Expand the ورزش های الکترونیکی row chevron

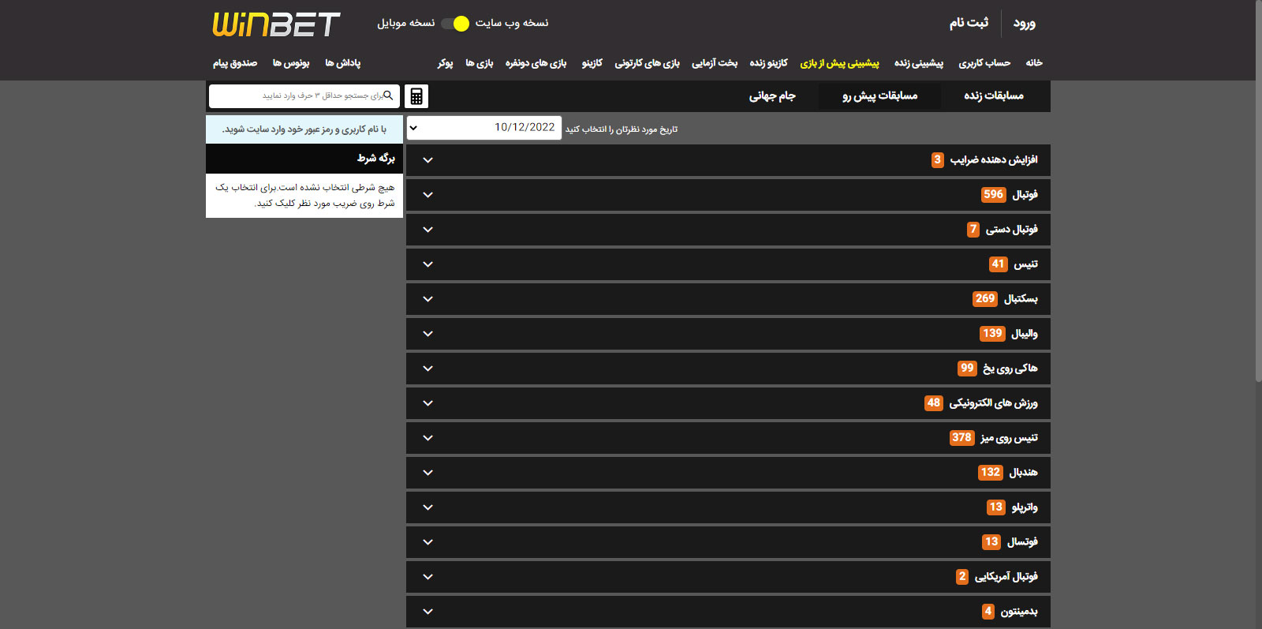[x=428, y=403]
